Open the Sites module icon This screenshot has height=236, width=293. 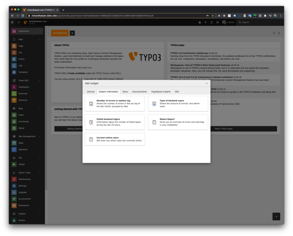tap(14, 143)
